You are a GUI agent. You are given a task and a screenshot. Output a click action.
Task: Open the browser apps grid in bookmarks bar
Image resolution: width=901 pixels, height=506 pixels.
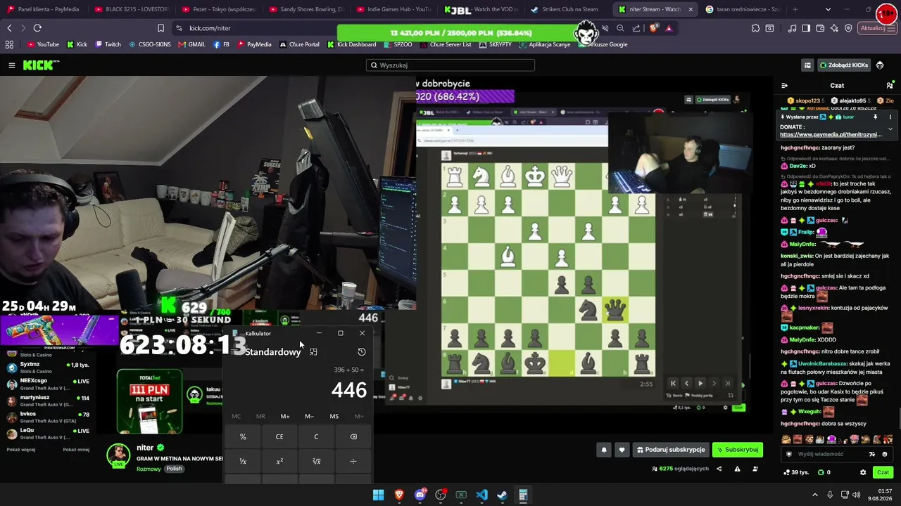pyautogui.click(x=9, y=44)
